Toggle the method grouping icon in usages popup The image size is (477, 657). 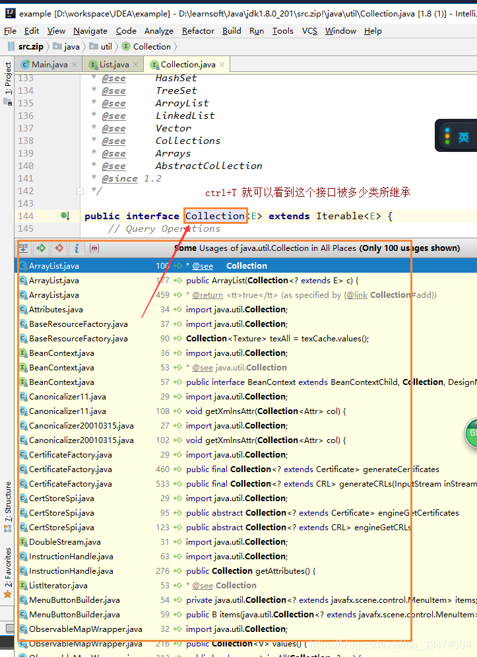(x=94, y=248)
